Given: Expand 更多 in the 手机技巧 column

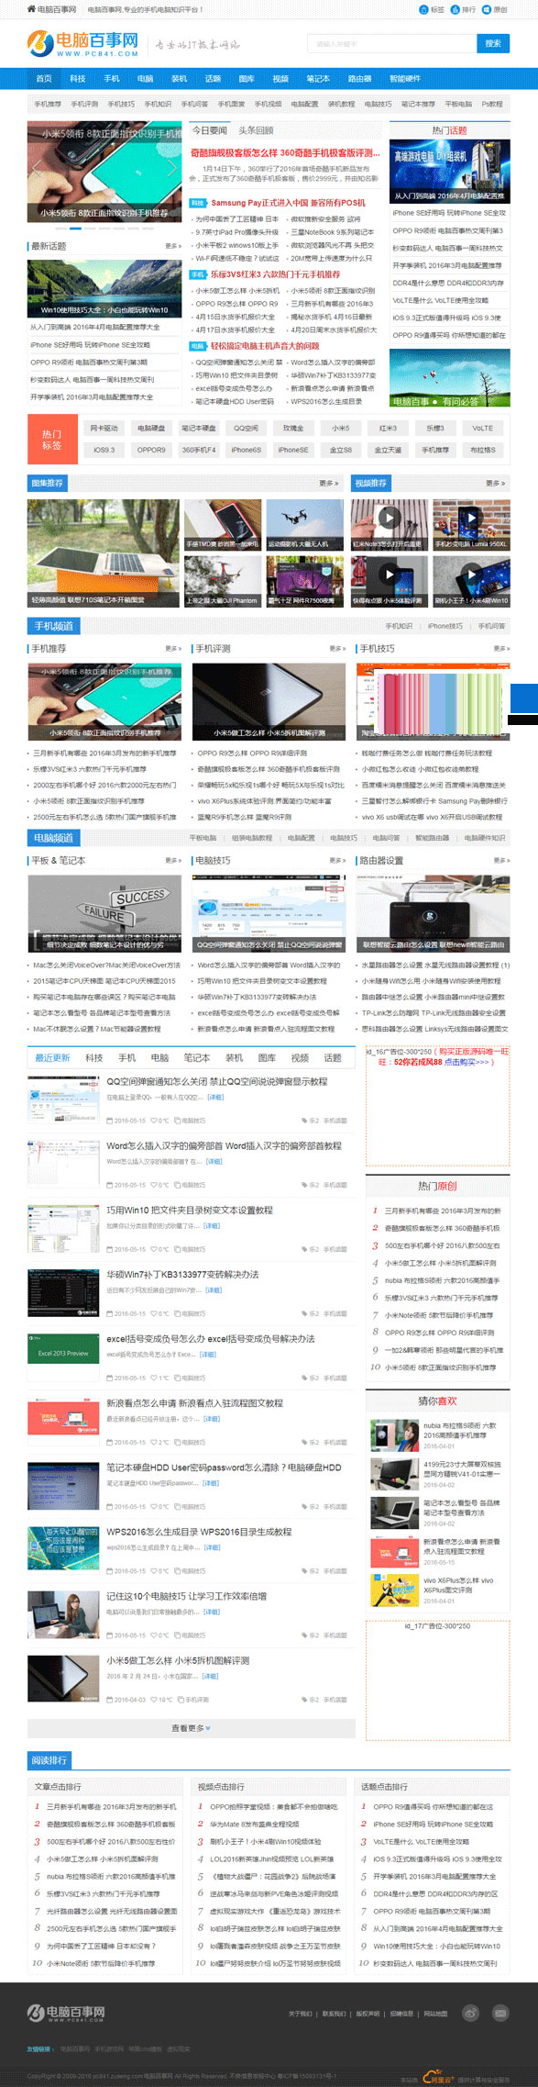Looking at the screenshot, I should click(x=500, y=649).
